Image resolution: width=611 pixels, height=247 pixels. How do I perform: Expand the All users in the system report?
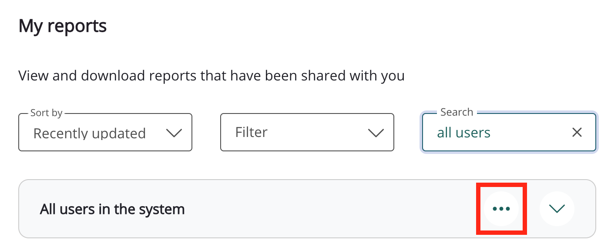pyautogui.click(x=557, y=209)
